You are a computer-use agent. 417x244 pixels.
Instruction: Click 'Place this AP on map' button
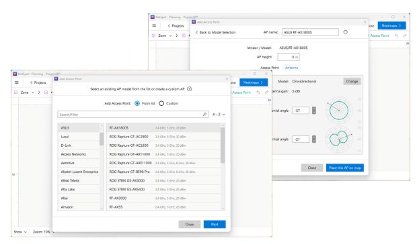click(x=345, y=168)
